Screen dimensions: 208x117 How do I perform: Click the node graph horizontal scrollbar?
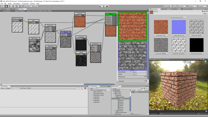tap(99, 84)
